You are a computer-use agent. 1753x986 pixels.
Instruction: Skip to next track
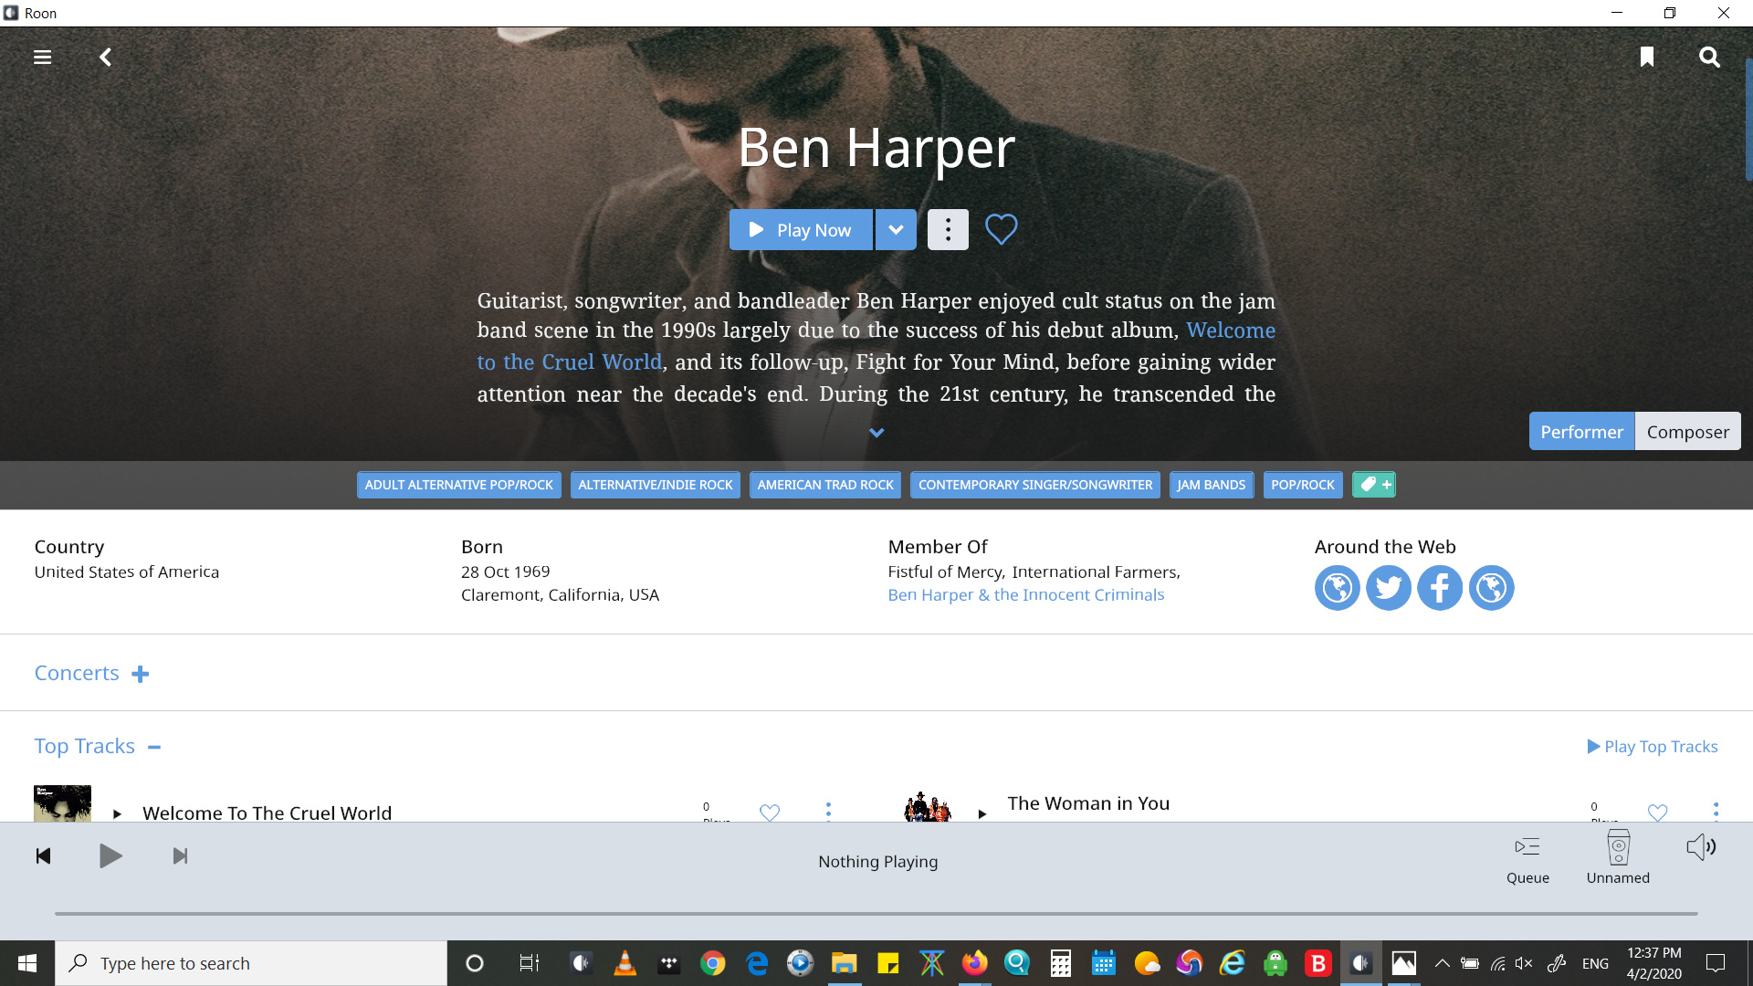180,856
